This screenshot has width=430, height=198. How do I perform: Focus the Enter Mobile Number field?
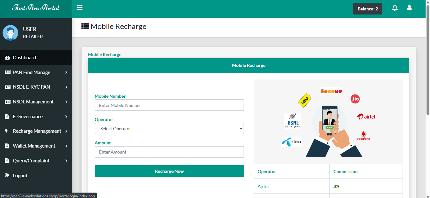coord(169,105)
